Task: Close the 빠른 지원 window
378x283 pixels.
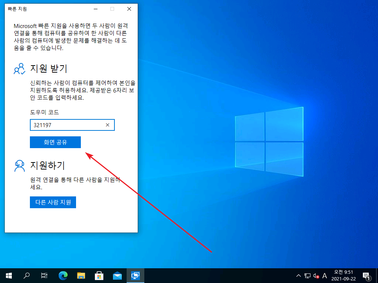Action: point(129,9)
